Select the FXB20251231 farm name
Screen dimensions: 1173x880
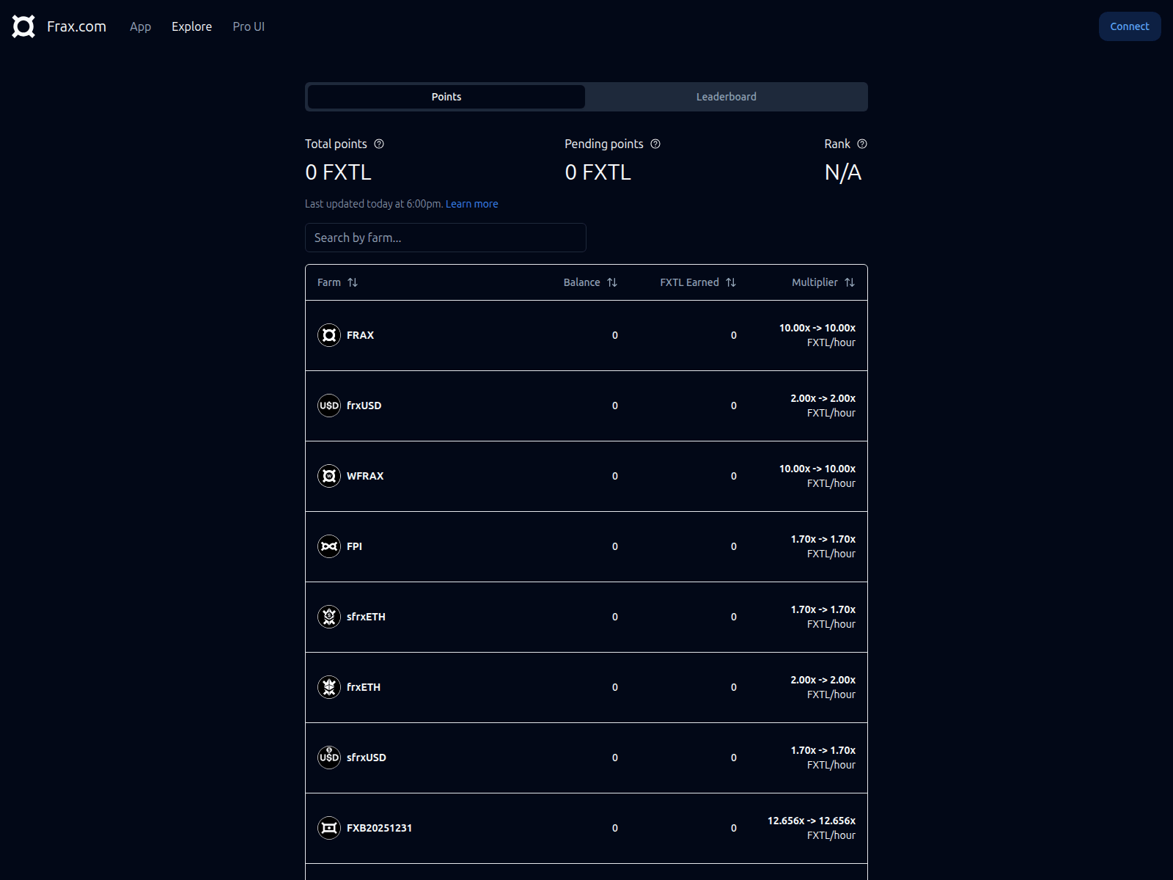pos(379,828)
